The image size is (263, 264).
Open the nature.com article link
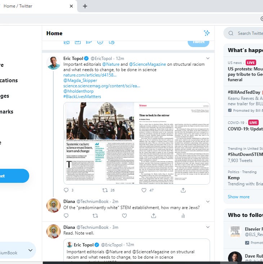[90, 75]
